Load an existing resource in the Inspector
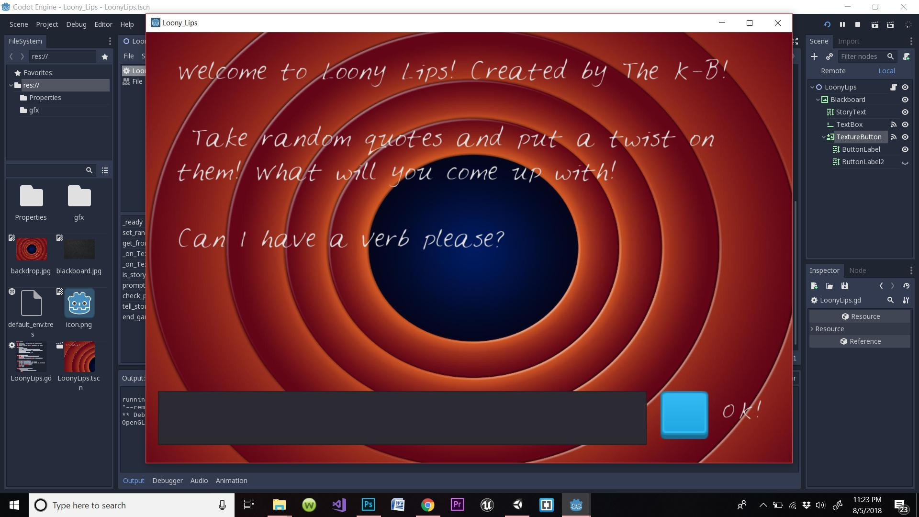The image size is (919, 517). (x=829, y=286)
